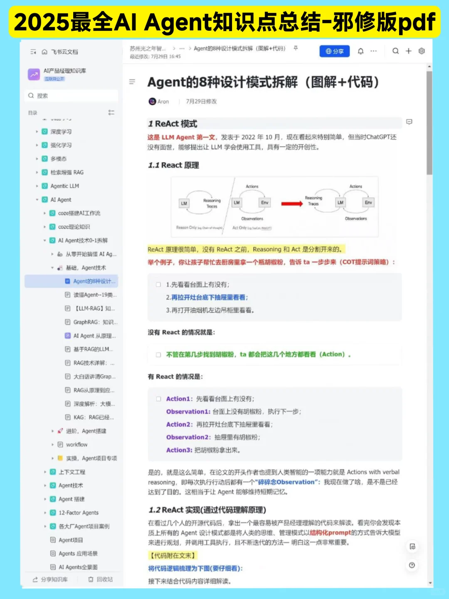
Task: Open the Agent技术 tree item
Action: click(70, 485)
